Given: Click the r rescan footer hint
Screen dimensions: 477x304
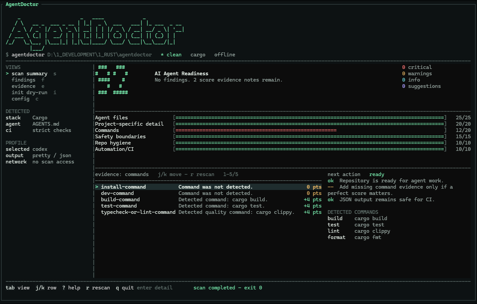Looking at the screenshot, I should (x=98, y=288).
